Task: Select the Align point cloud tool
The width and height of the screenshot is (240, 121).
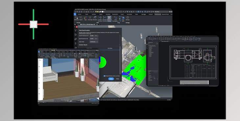Action: click(85, 18)
